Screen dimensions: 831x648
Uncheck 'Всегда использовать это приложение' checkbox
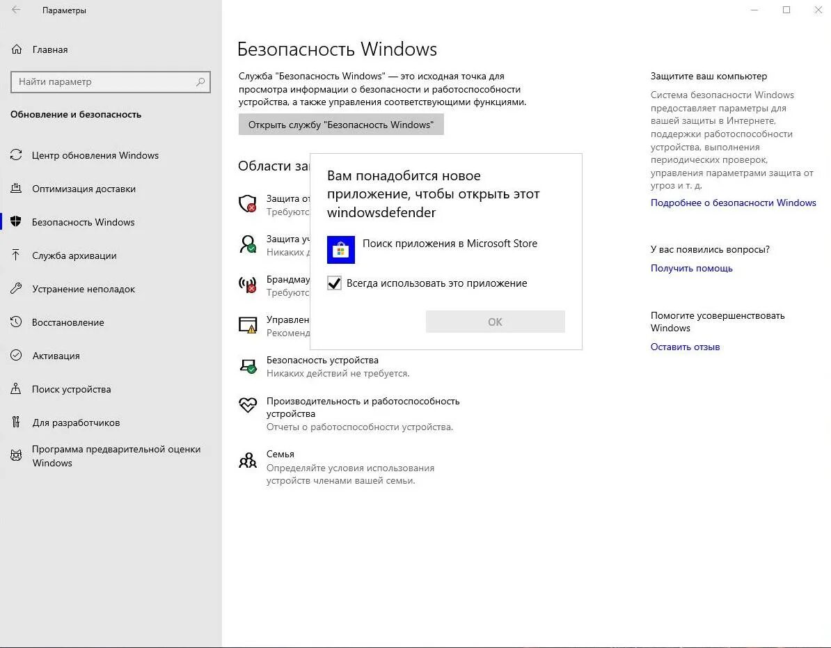coord(334,283)
